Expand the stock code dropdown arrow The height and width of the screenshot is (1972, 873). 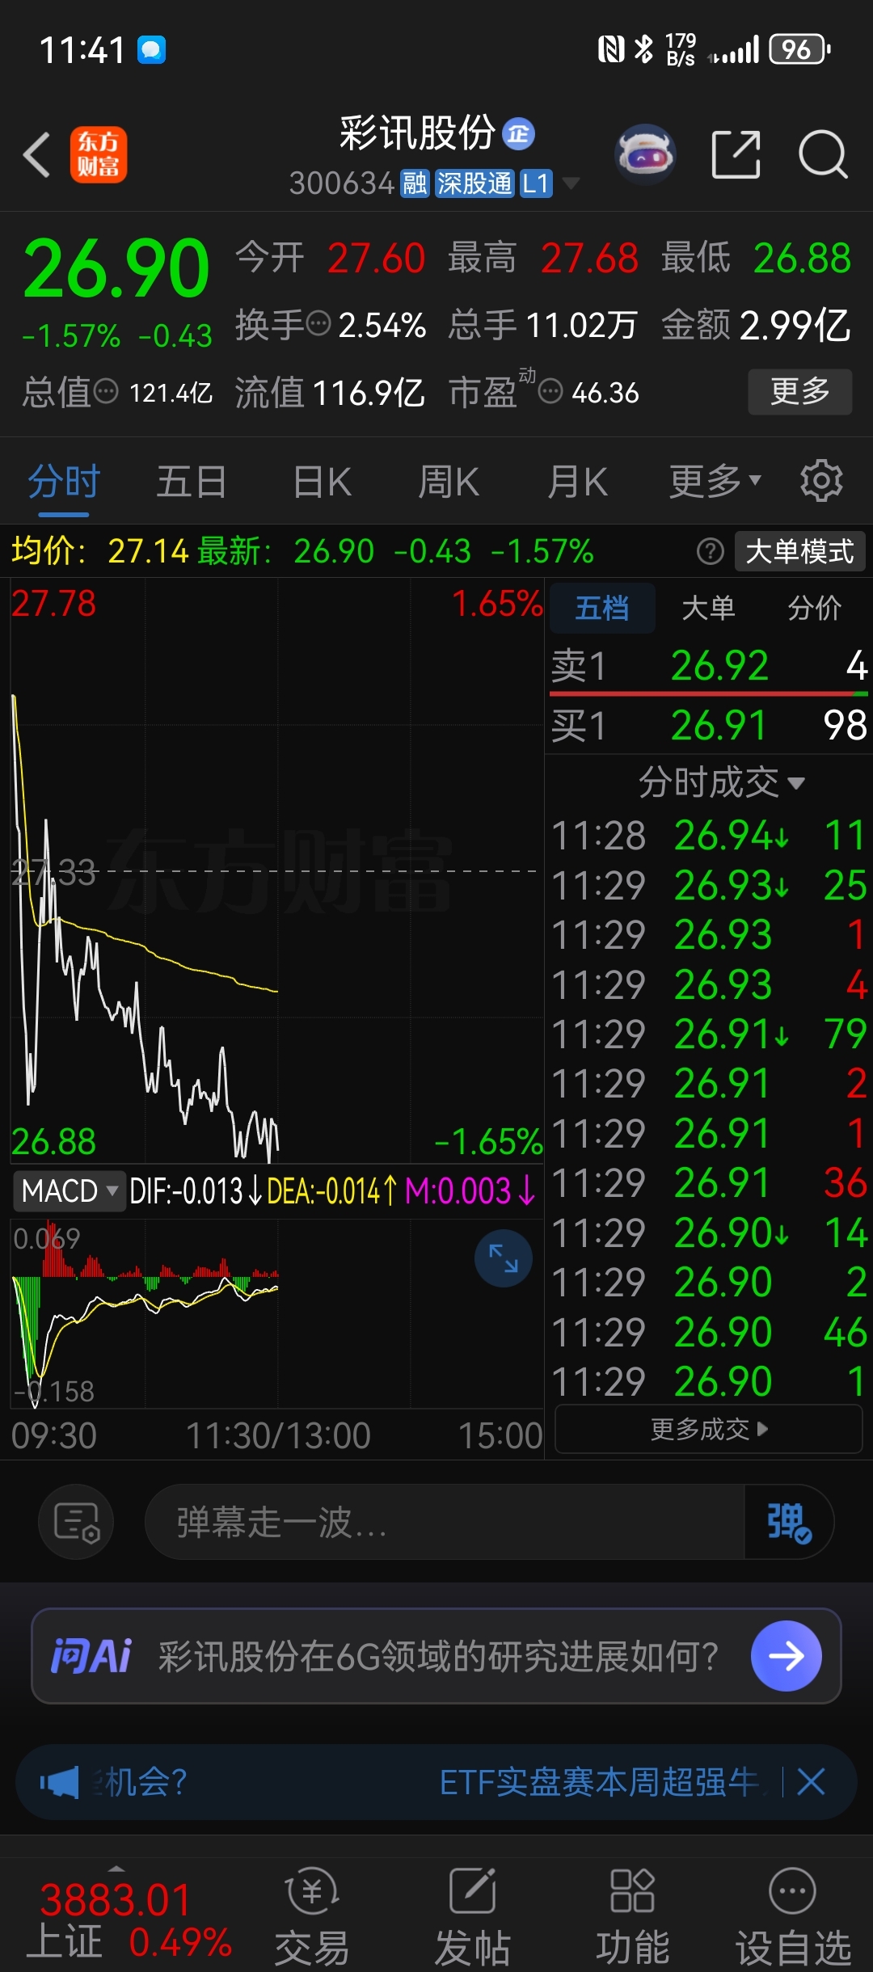point(571,183)
